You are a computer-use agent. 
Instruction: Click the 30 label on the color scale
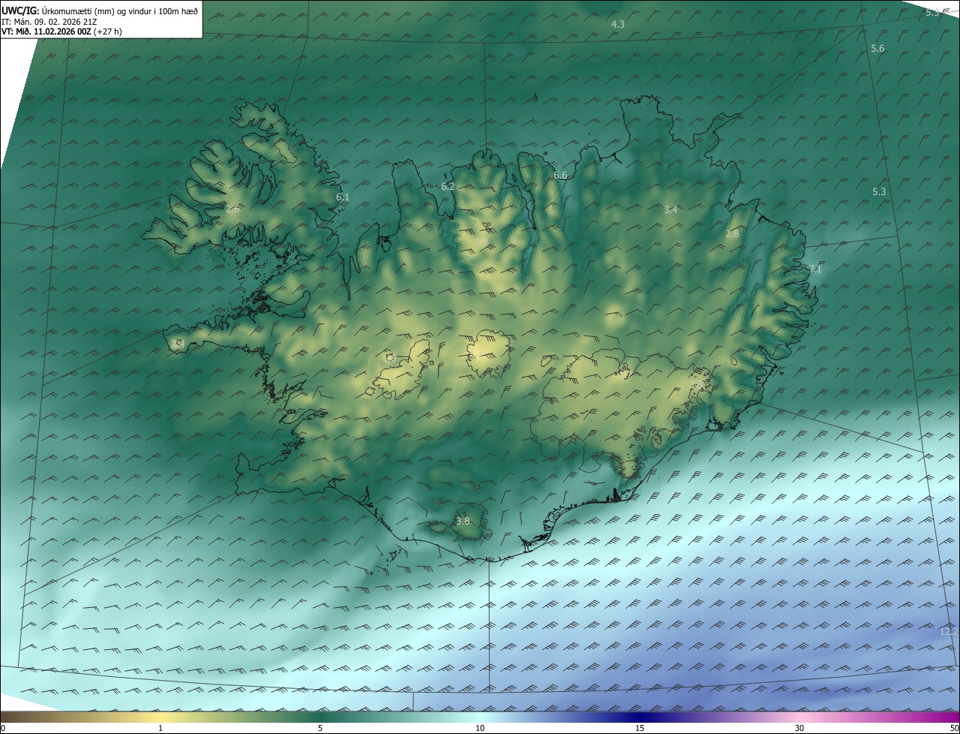pyautogui.click(x=799, y=728)
